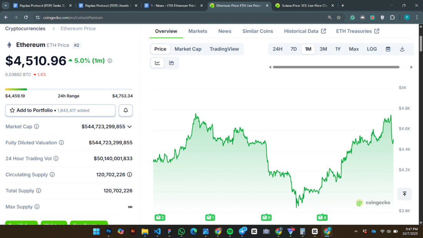Open the calendar date range picker

(388, 49)
